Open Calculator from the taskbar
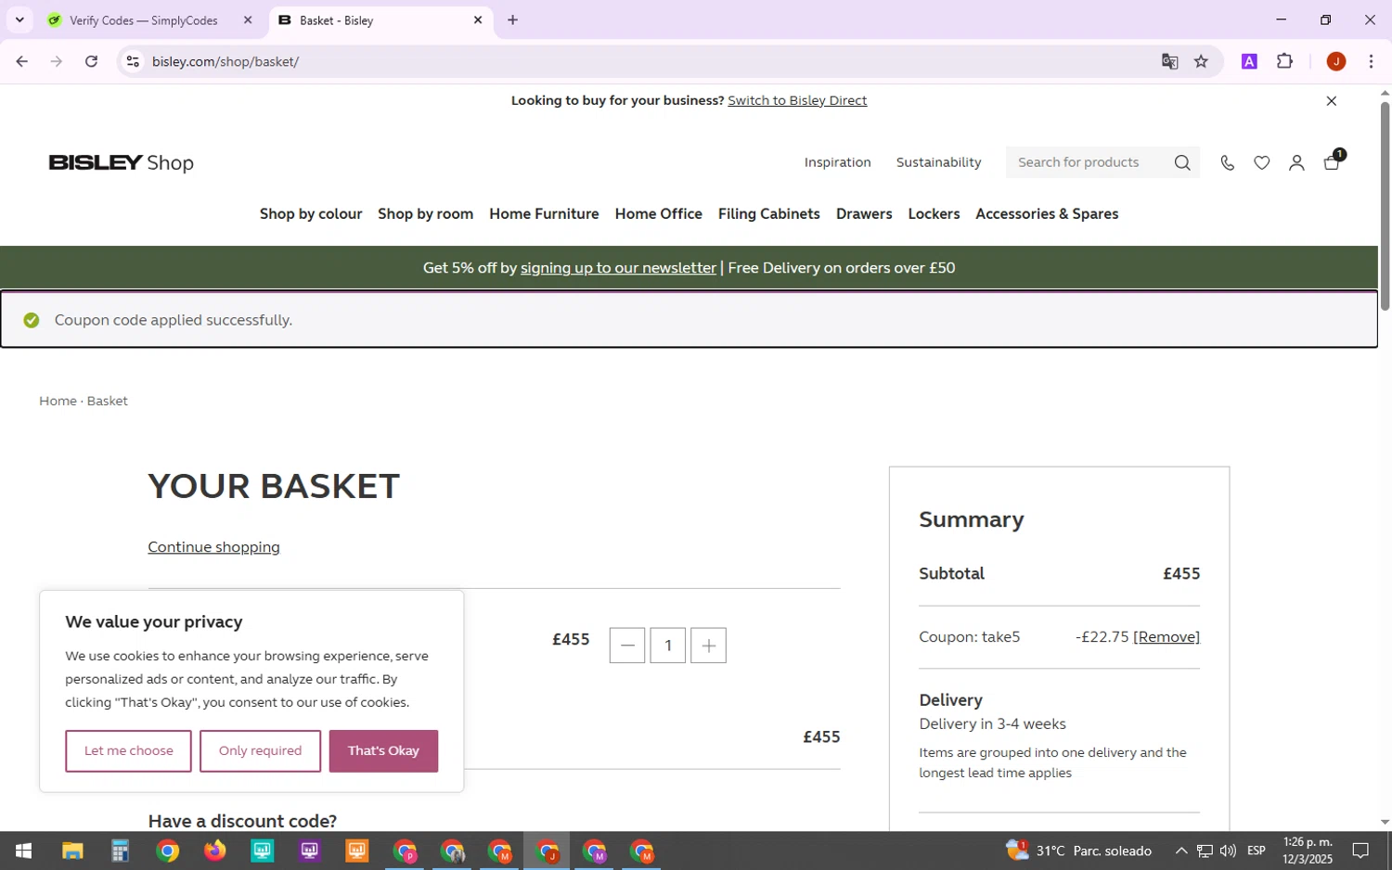This screenshot has width=1392, height=870. click(120, 851)
